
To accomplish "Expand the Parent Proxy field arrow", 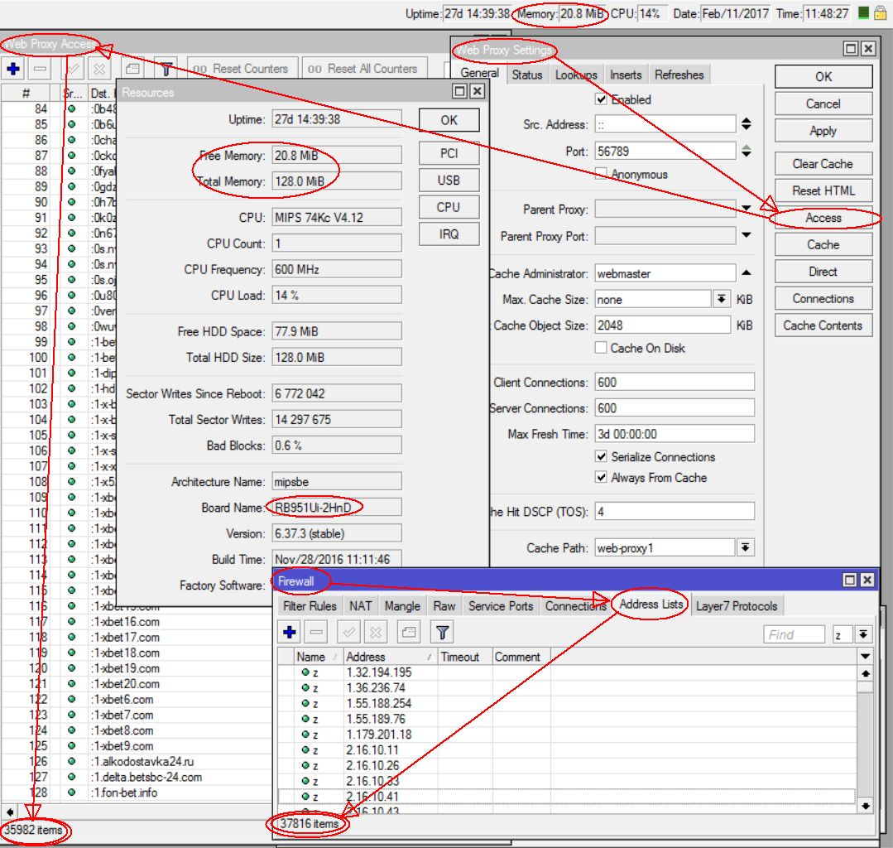I will 746,210.
